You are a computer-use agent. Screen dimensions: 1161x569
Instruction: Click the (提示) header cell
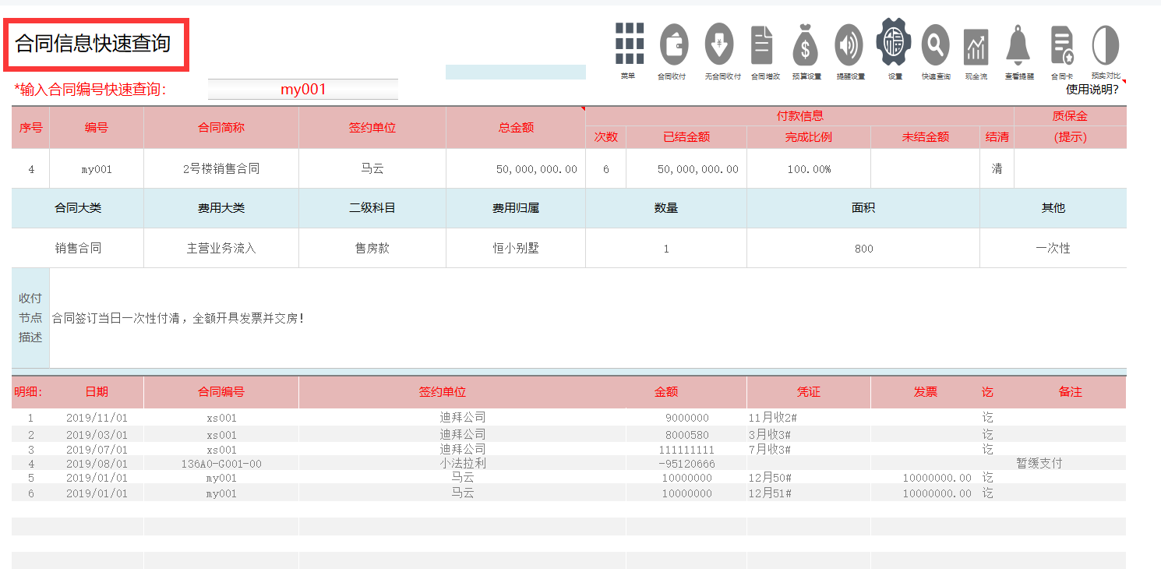click(1070, 137)
